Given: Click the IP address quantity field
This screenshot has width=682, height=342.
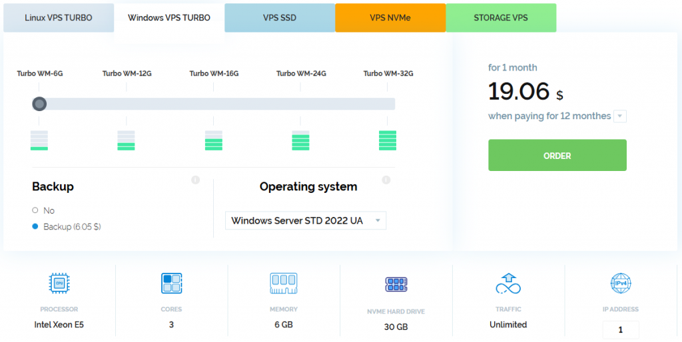Looking at the screenshot, I should 621,330.
